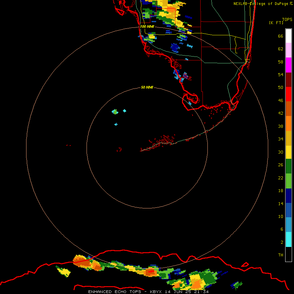Click the legend value "42"
294x294 pixels.
pos(281,113)
